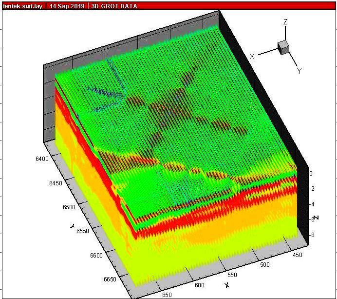Select the -8 tick label on Z axis
This screenshot has height=299, width=337.
[x=312, y=235]
